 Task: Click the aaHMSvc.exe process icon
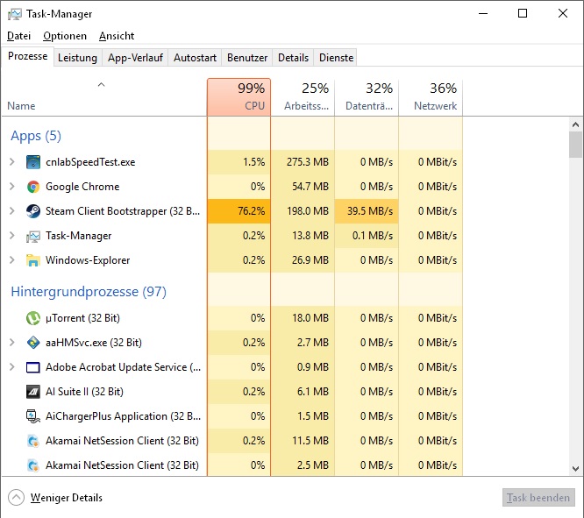click(33, 343)
